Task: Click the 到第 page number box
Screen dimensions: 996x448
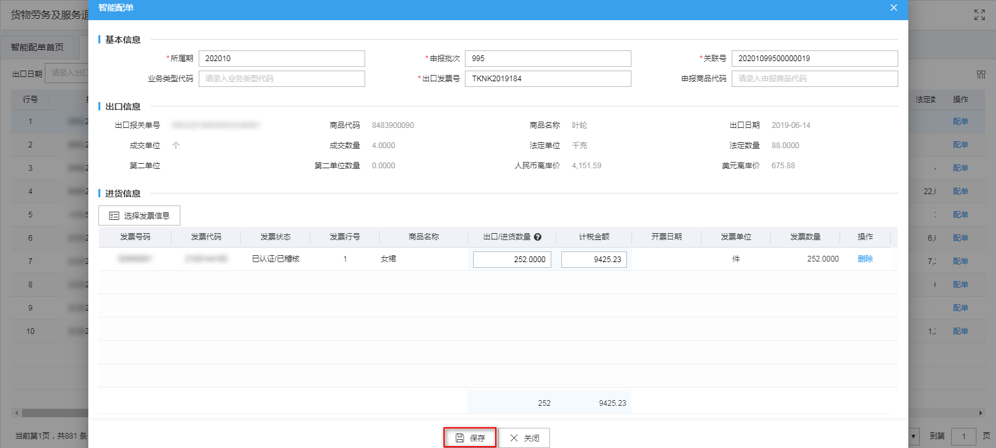Action: [963, 436]
